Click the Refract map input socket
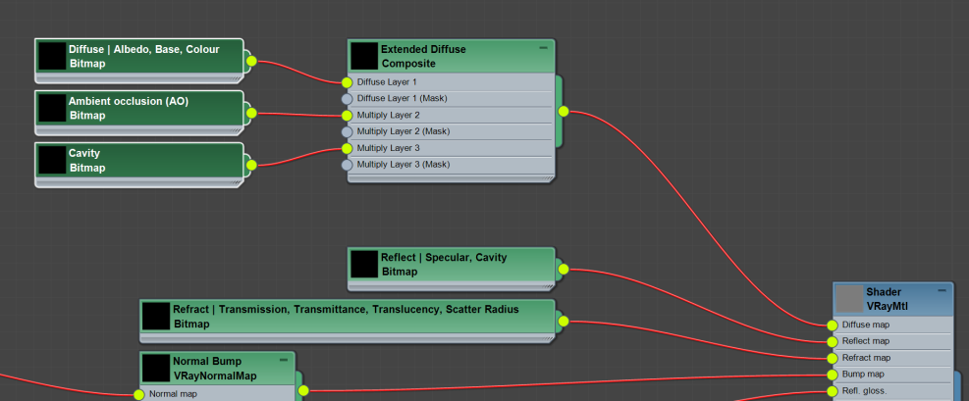 [x=833, y=358]
